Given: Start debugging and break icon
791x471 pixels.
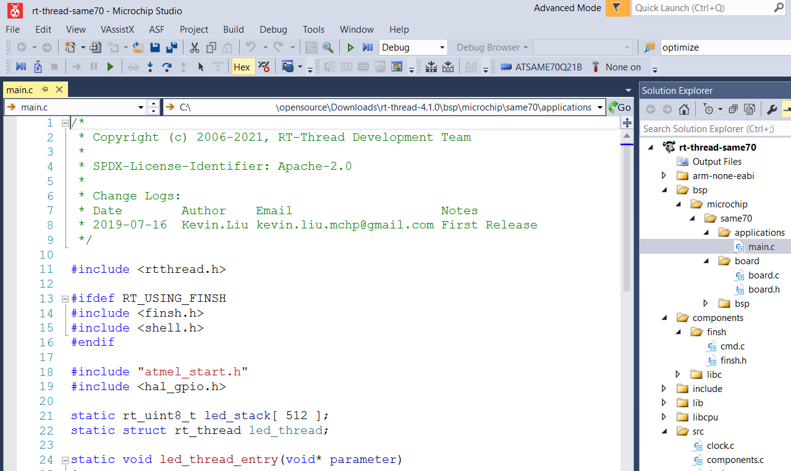Looking at the screenshot, I should tap(368, 48).
